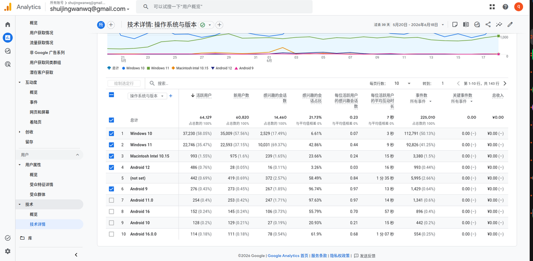
Task: Add dimension with blue plus icon
Action: coord(171,96)
